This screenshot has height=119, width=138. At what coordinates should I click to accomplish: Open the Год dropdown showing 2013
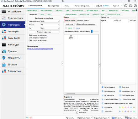click(50, 28)
